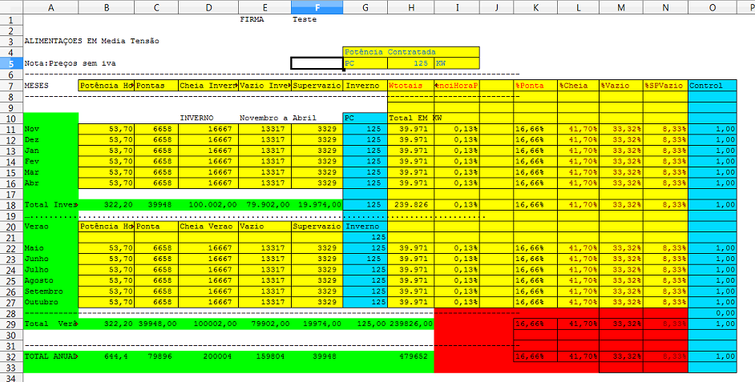Click the column O header
The image size is (755, 382).
click(713, 7)
